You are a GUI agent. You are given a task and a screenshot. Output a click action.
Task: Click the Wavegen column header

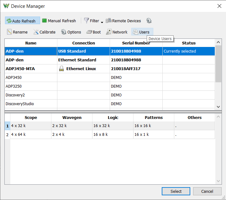[72, 118]
